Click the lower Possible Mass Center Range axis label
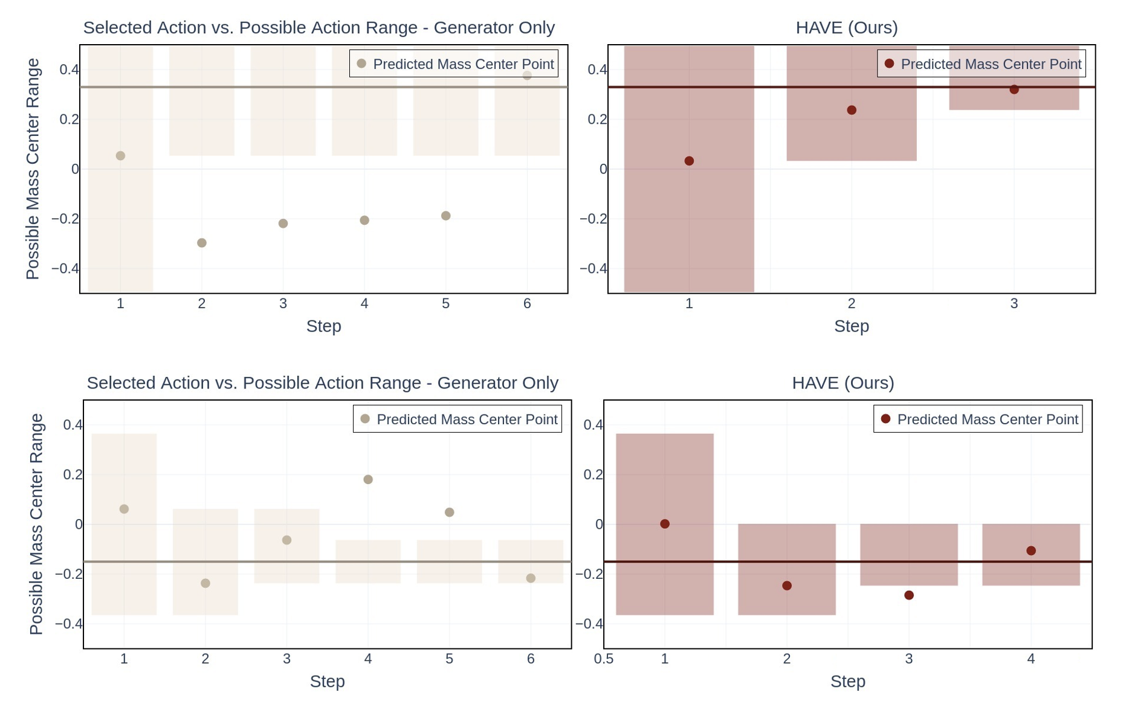 36,524
